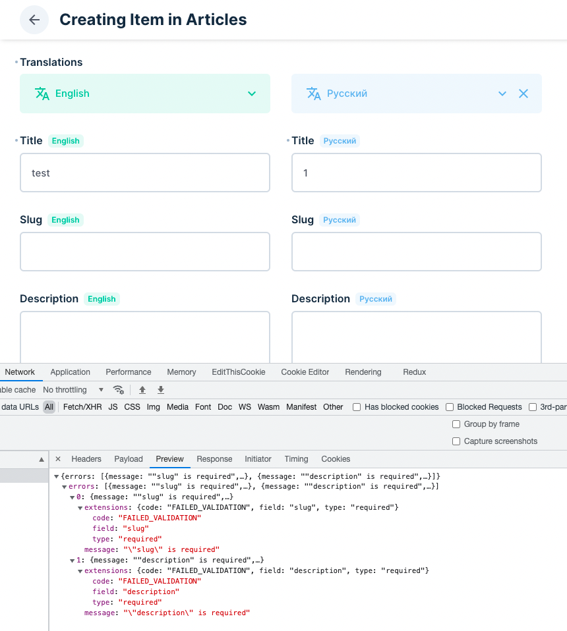
Task: Click inside the English Title field showing test
Action: (145, 173)
